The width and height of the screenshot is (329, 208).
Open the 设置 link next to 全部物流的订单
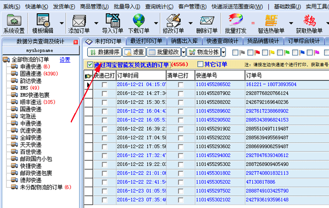coord(65,60)
